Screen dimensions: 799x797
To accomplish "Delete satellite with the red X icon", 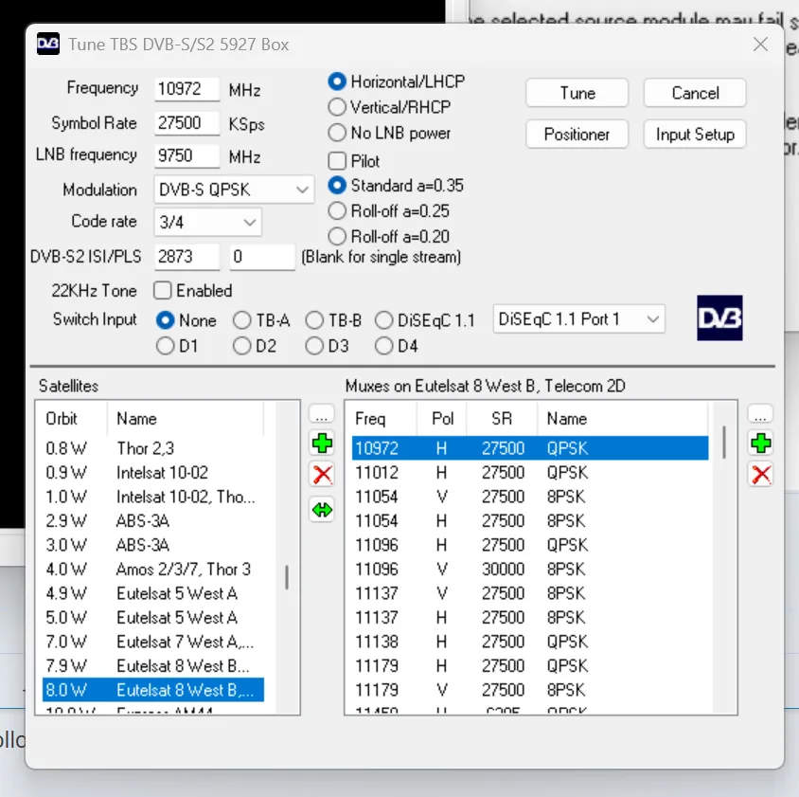I will click(x=322, y=475).
